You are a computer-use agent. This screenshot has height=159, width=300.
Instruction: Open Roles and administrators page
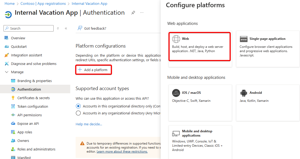36,149
